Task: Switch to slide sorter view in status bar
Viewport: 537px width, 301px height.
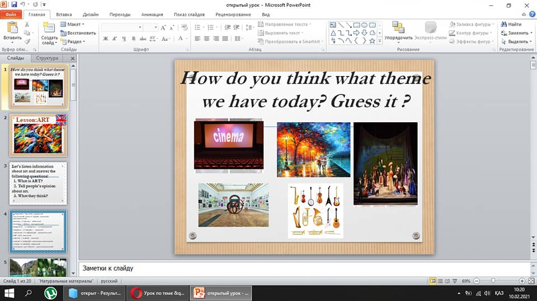Action: coord(441,281)
